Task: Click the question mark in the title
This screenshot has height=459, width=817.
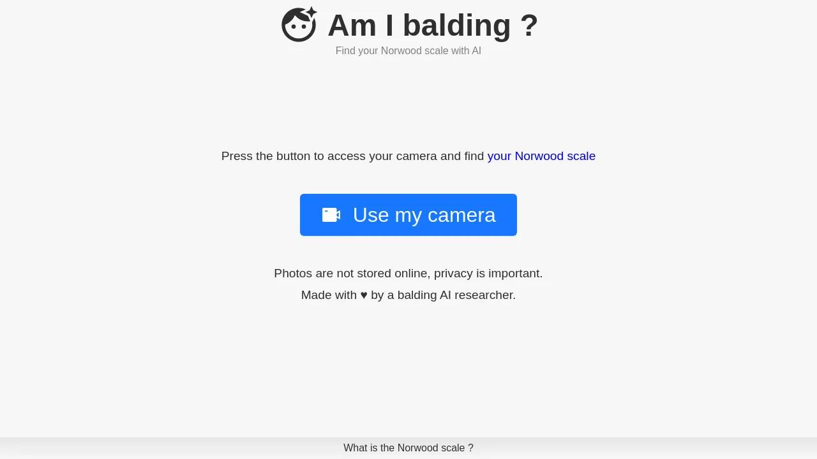Action: [529, 25]
